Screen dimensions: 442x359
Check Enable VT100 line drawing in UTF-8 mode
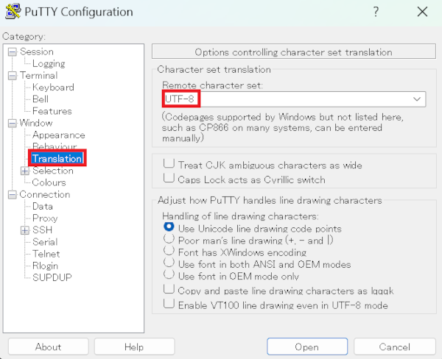click(169, 305)
